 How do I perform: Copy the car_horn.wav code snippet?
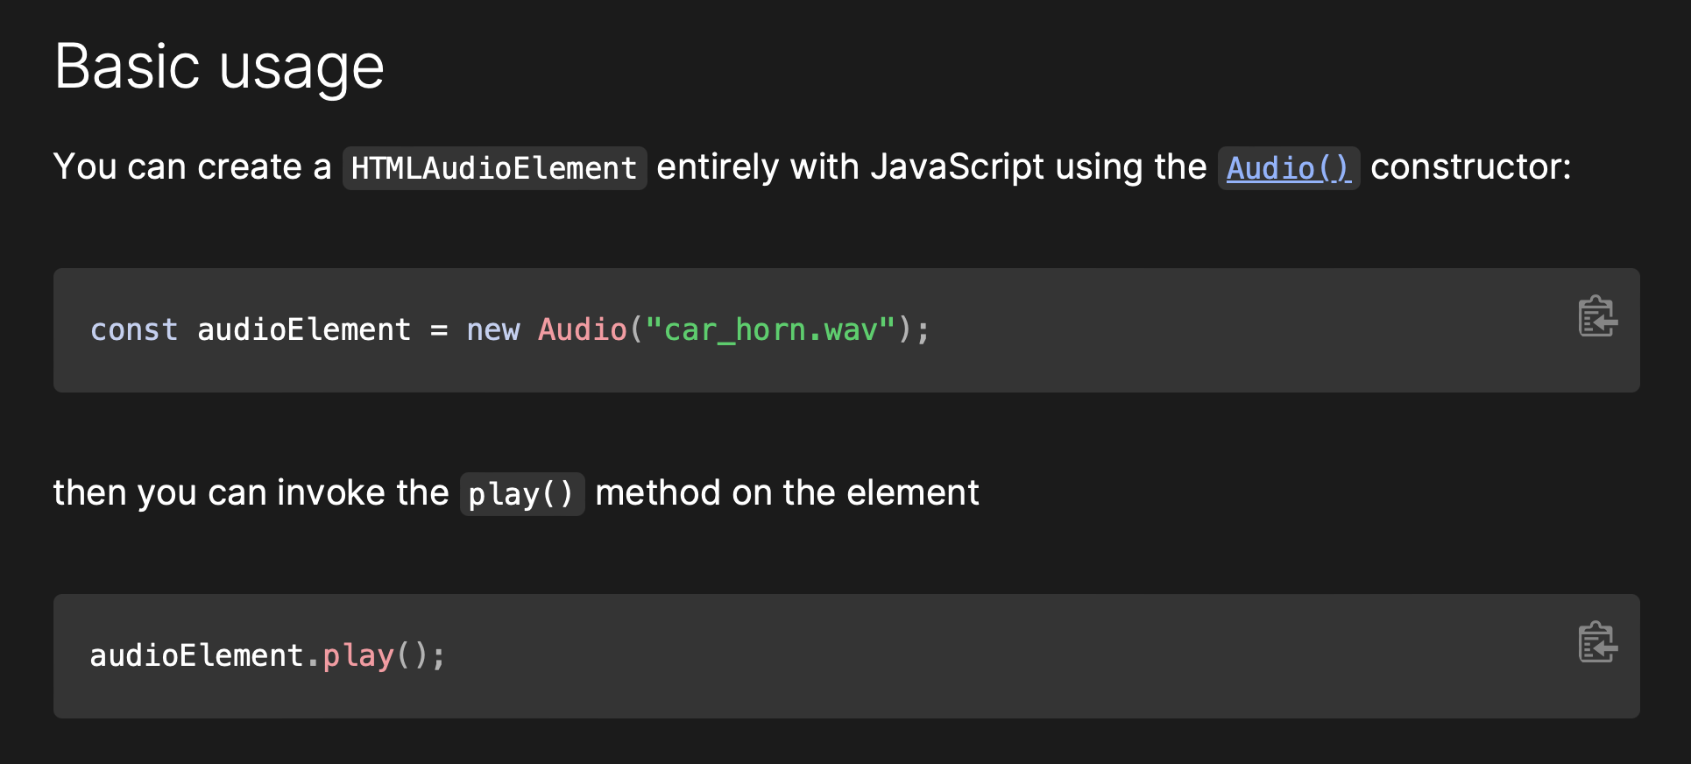coord(1597,316)
